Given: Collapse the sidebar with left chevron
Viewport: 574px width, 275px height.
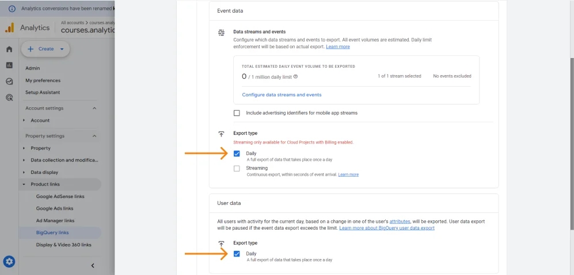Looking at the screenshot, I should (93, 265).
